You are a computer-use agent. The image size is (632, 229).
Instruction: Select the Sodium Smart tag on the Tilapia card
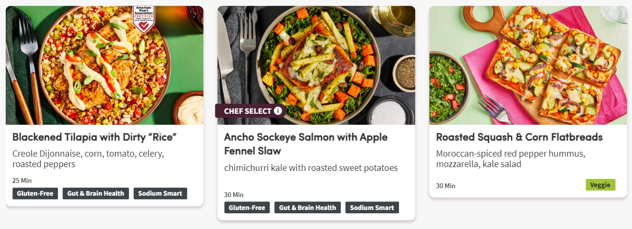tap(160, 193)
